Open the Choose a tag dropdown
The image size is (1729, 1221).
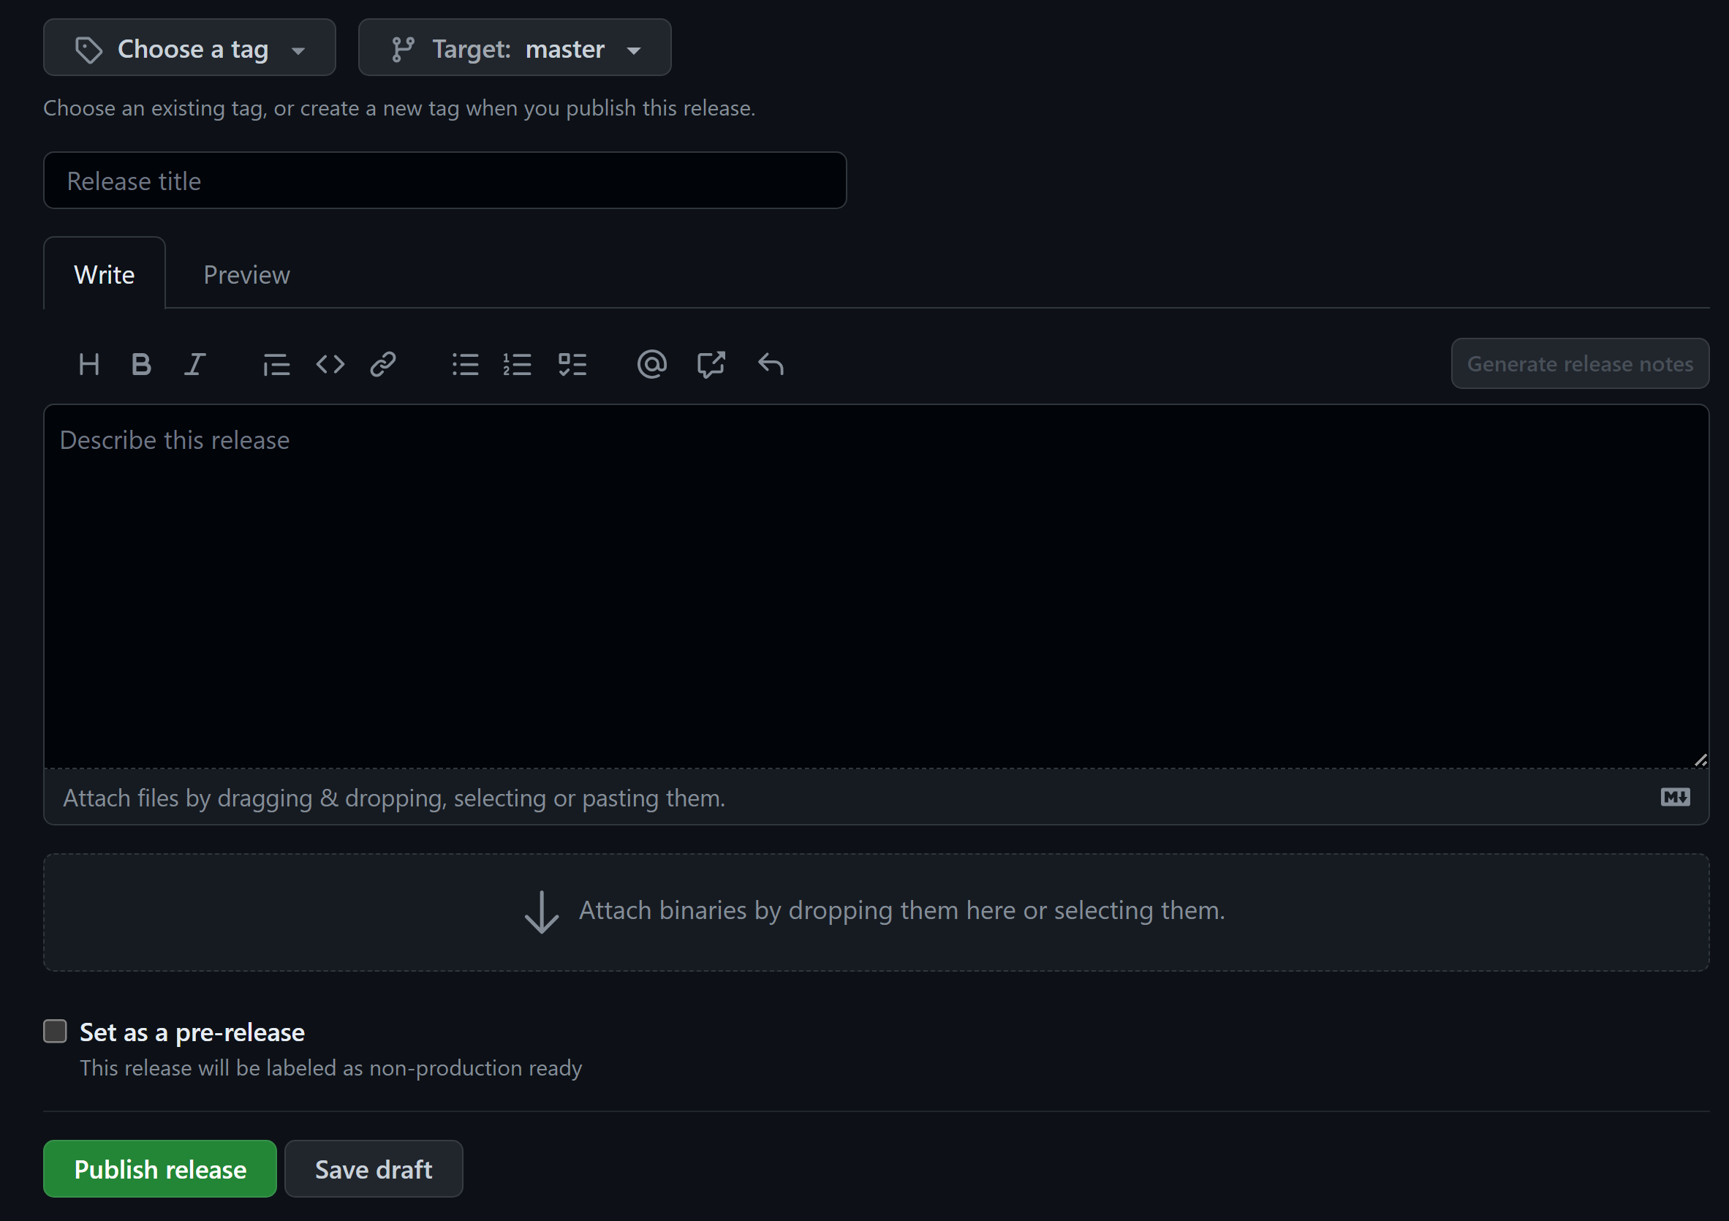189,48
